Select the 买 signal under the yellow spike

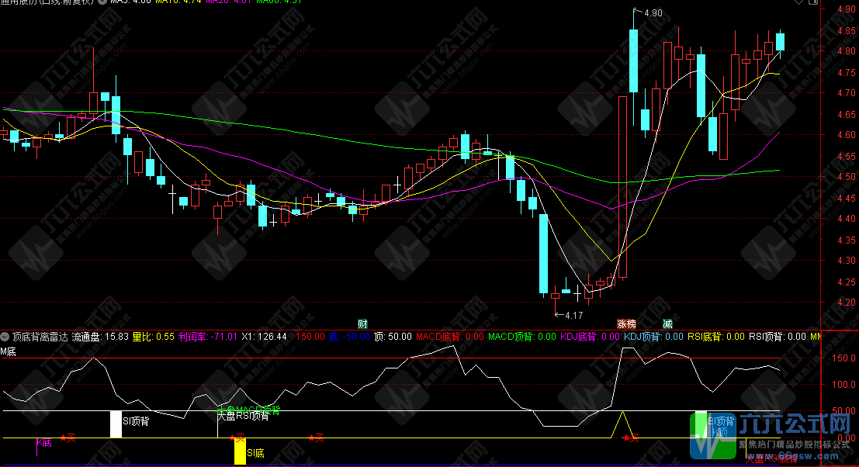630,439
